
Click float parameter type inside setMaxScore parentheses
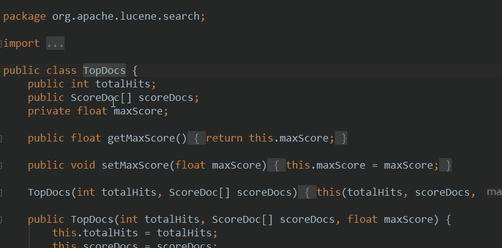click(x=190, y=165)
